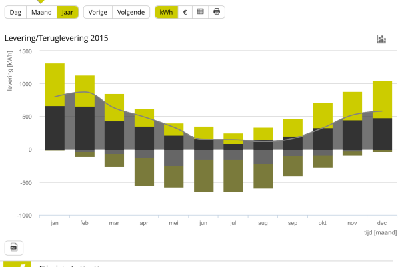Image resolution: width=400 pixels, height=267 pixels.
Task: Click the negative olive April bar
Action: point(144,172)
